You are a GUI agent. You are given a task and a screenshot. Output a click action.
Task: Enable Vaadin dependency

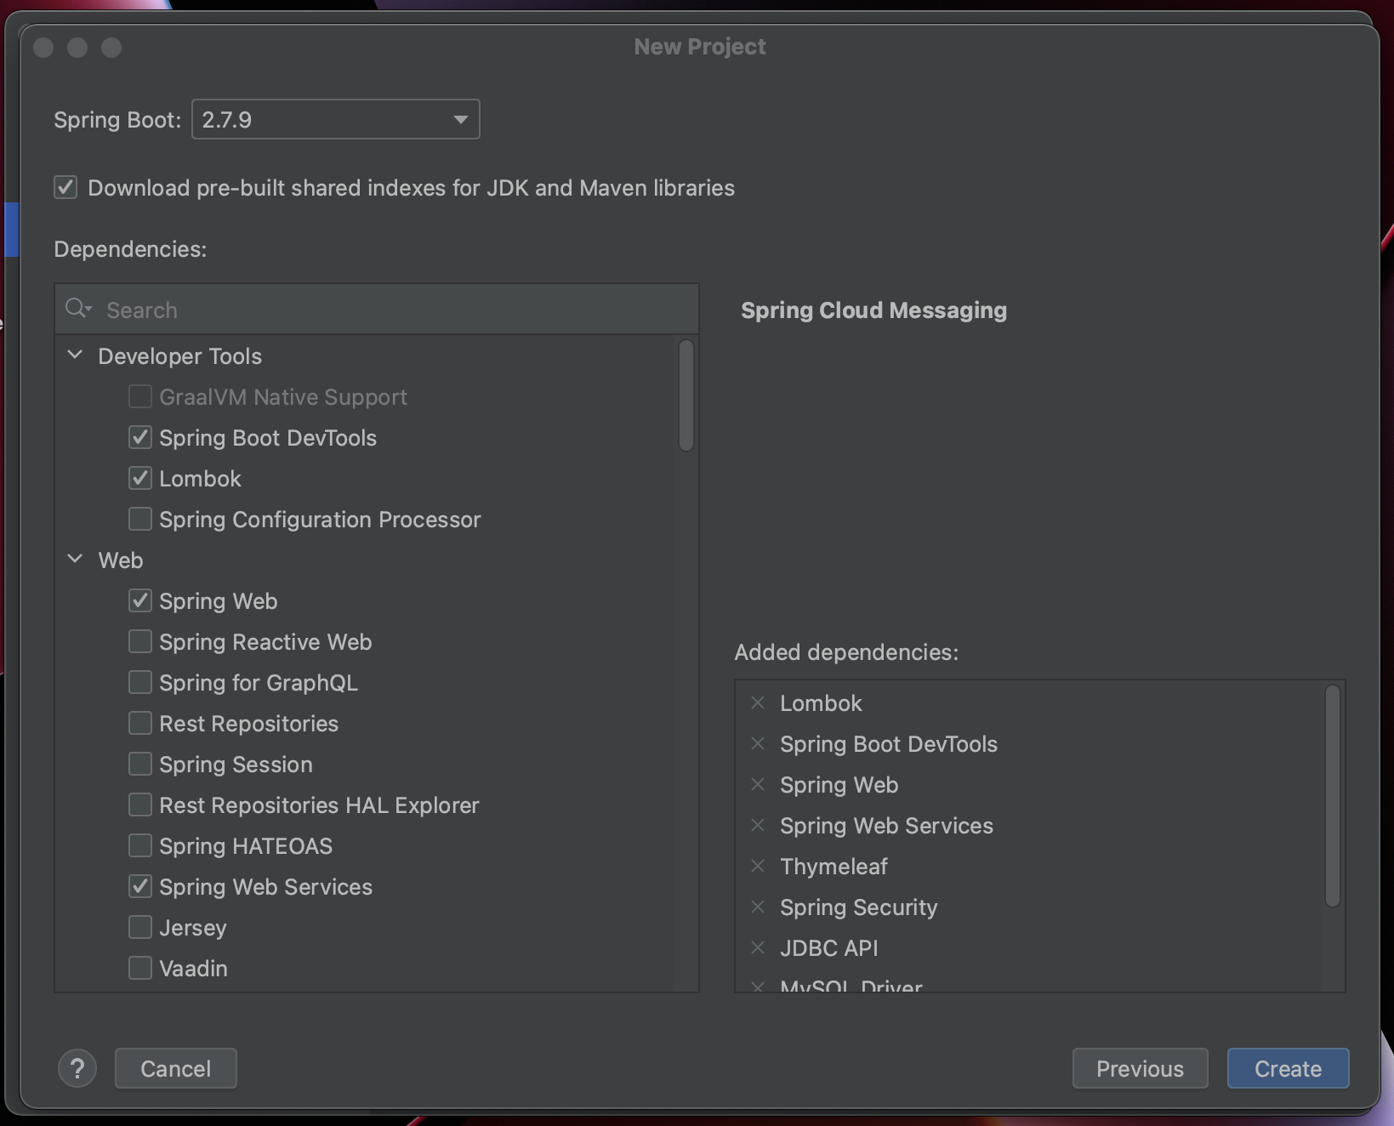[x=140, y=968]
